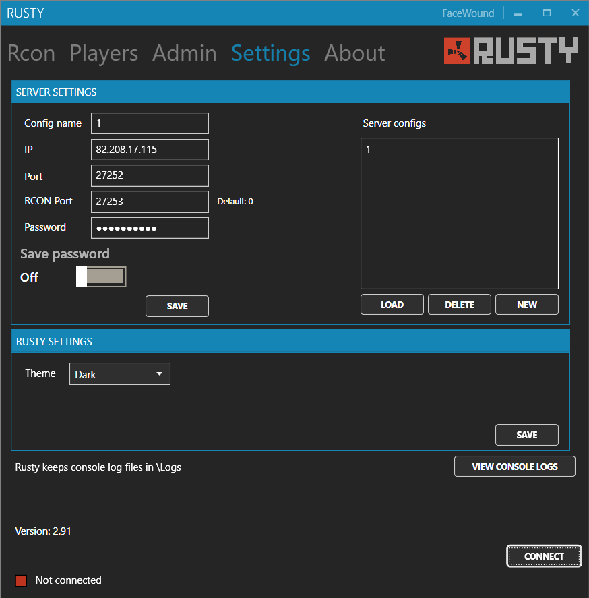The height and width of the screenshot is (598, 589).
Task: Save the Rusty settings
Action: pos(527,435)
